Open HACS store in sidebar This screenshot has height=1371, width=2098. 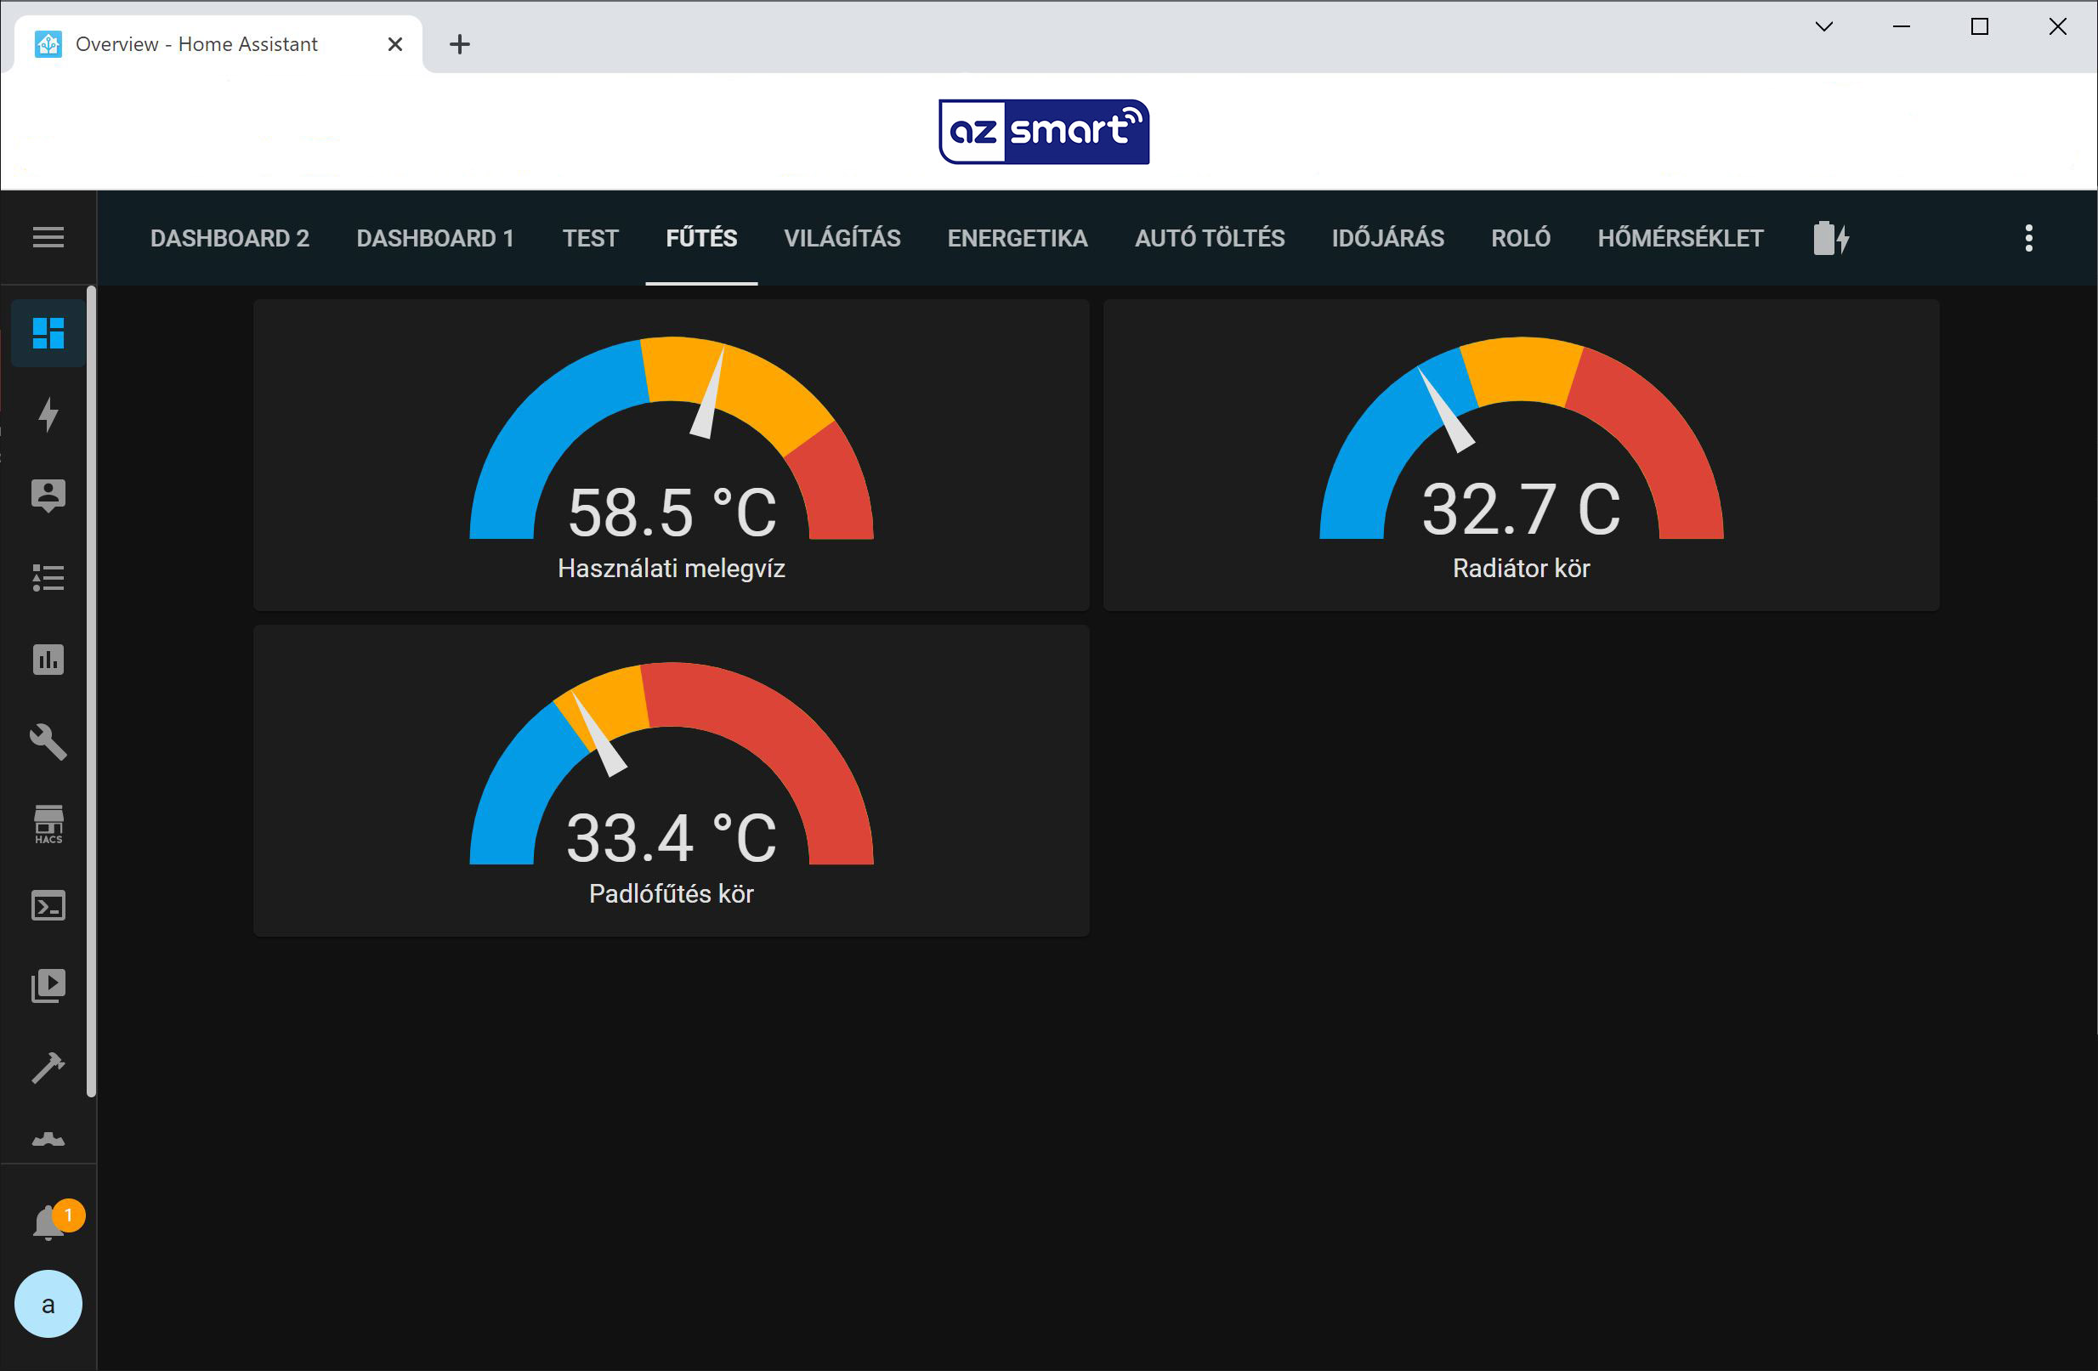tap(48, 824)
